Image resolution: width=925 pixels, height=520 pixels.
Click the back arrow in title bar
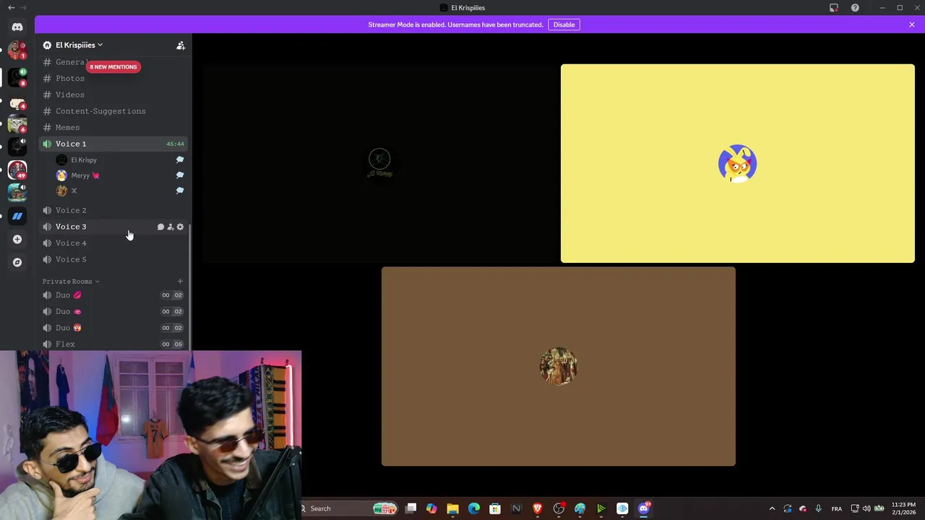[11, 8]
